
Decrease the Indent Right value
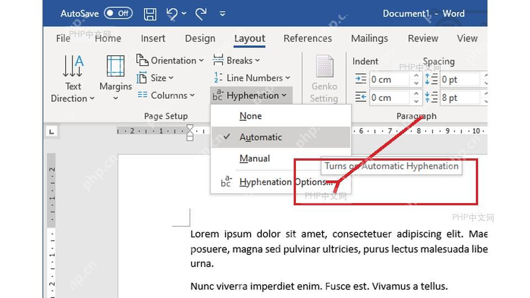pos(416,102)
